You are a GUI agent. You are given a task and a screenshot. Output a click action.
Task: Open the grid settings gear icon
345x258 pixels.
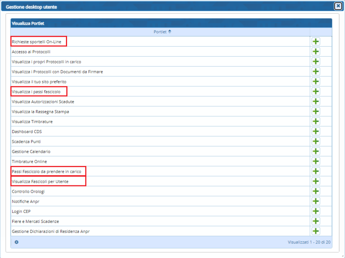coord(16,242)
